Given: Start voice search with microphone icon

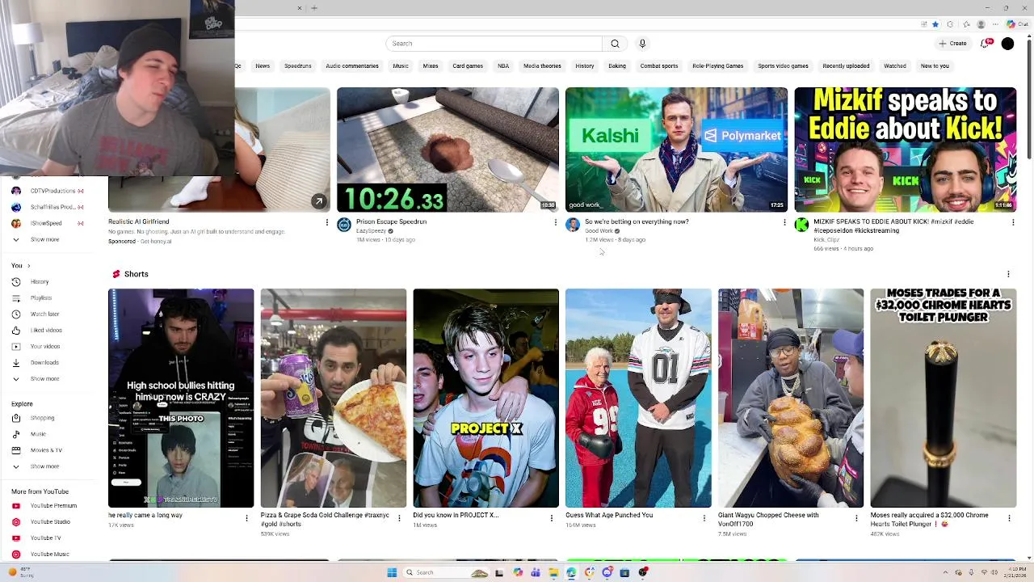Looking at the screenshot, I should 642,44.
